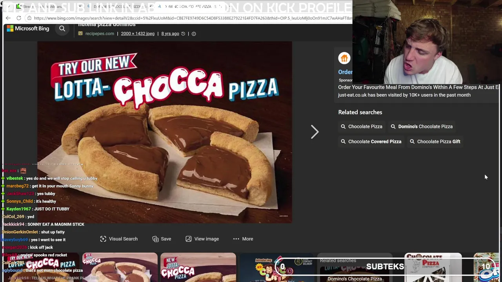Open the Chocolate Pizza Company thumbnail
The image size is (502, 282).
click(433, 268)
